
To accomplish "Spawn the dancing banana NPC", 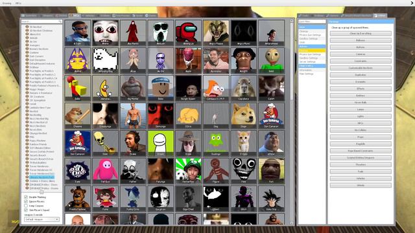I will coord(105,88).
